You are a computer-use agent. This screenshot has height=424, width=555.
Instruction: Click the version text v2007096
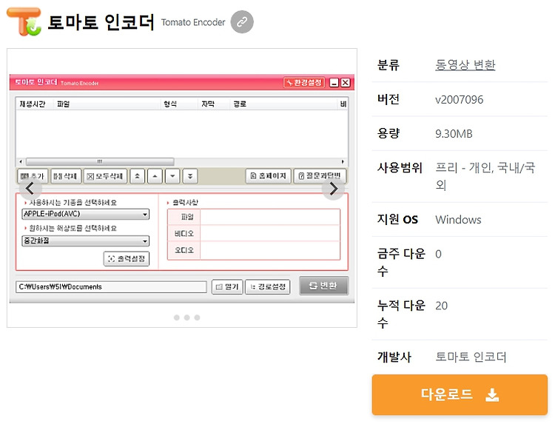coord(459,99)
